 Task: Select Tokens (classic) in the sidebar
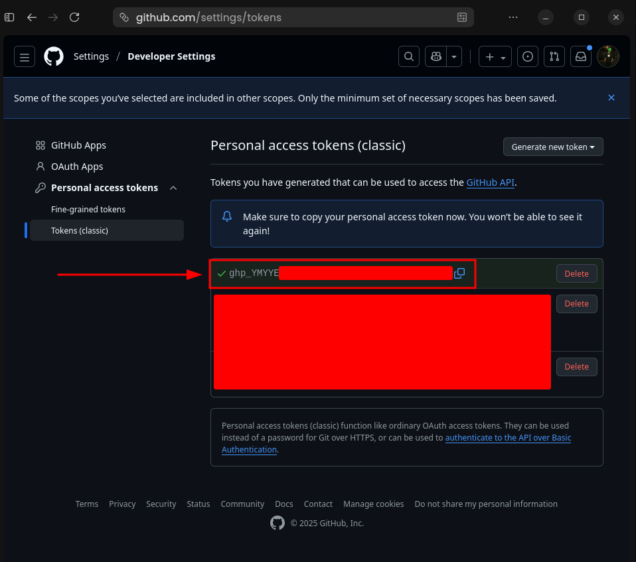80,230
